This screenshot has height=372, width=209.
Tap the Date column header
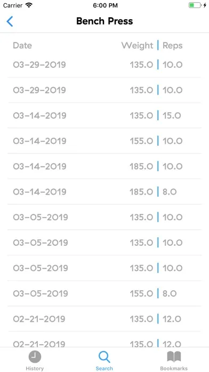coord(22,45)
